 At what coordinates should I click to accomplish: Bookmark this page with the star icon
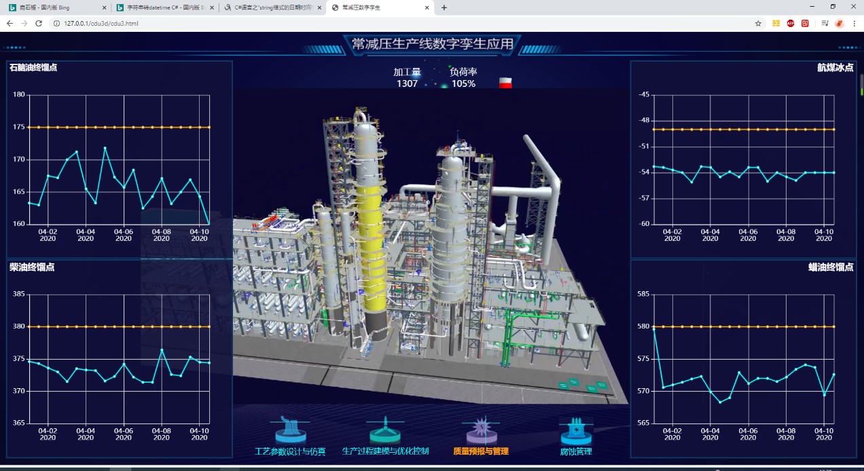pyautogui.click(x=758, y=23)
